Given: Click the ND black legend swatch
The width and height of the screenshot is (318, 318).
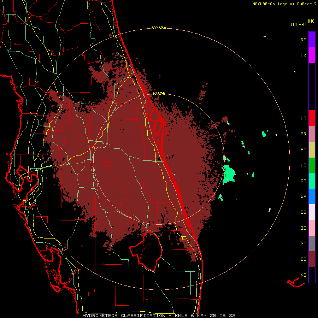Looking at the screenshot, I should [312, 275].
